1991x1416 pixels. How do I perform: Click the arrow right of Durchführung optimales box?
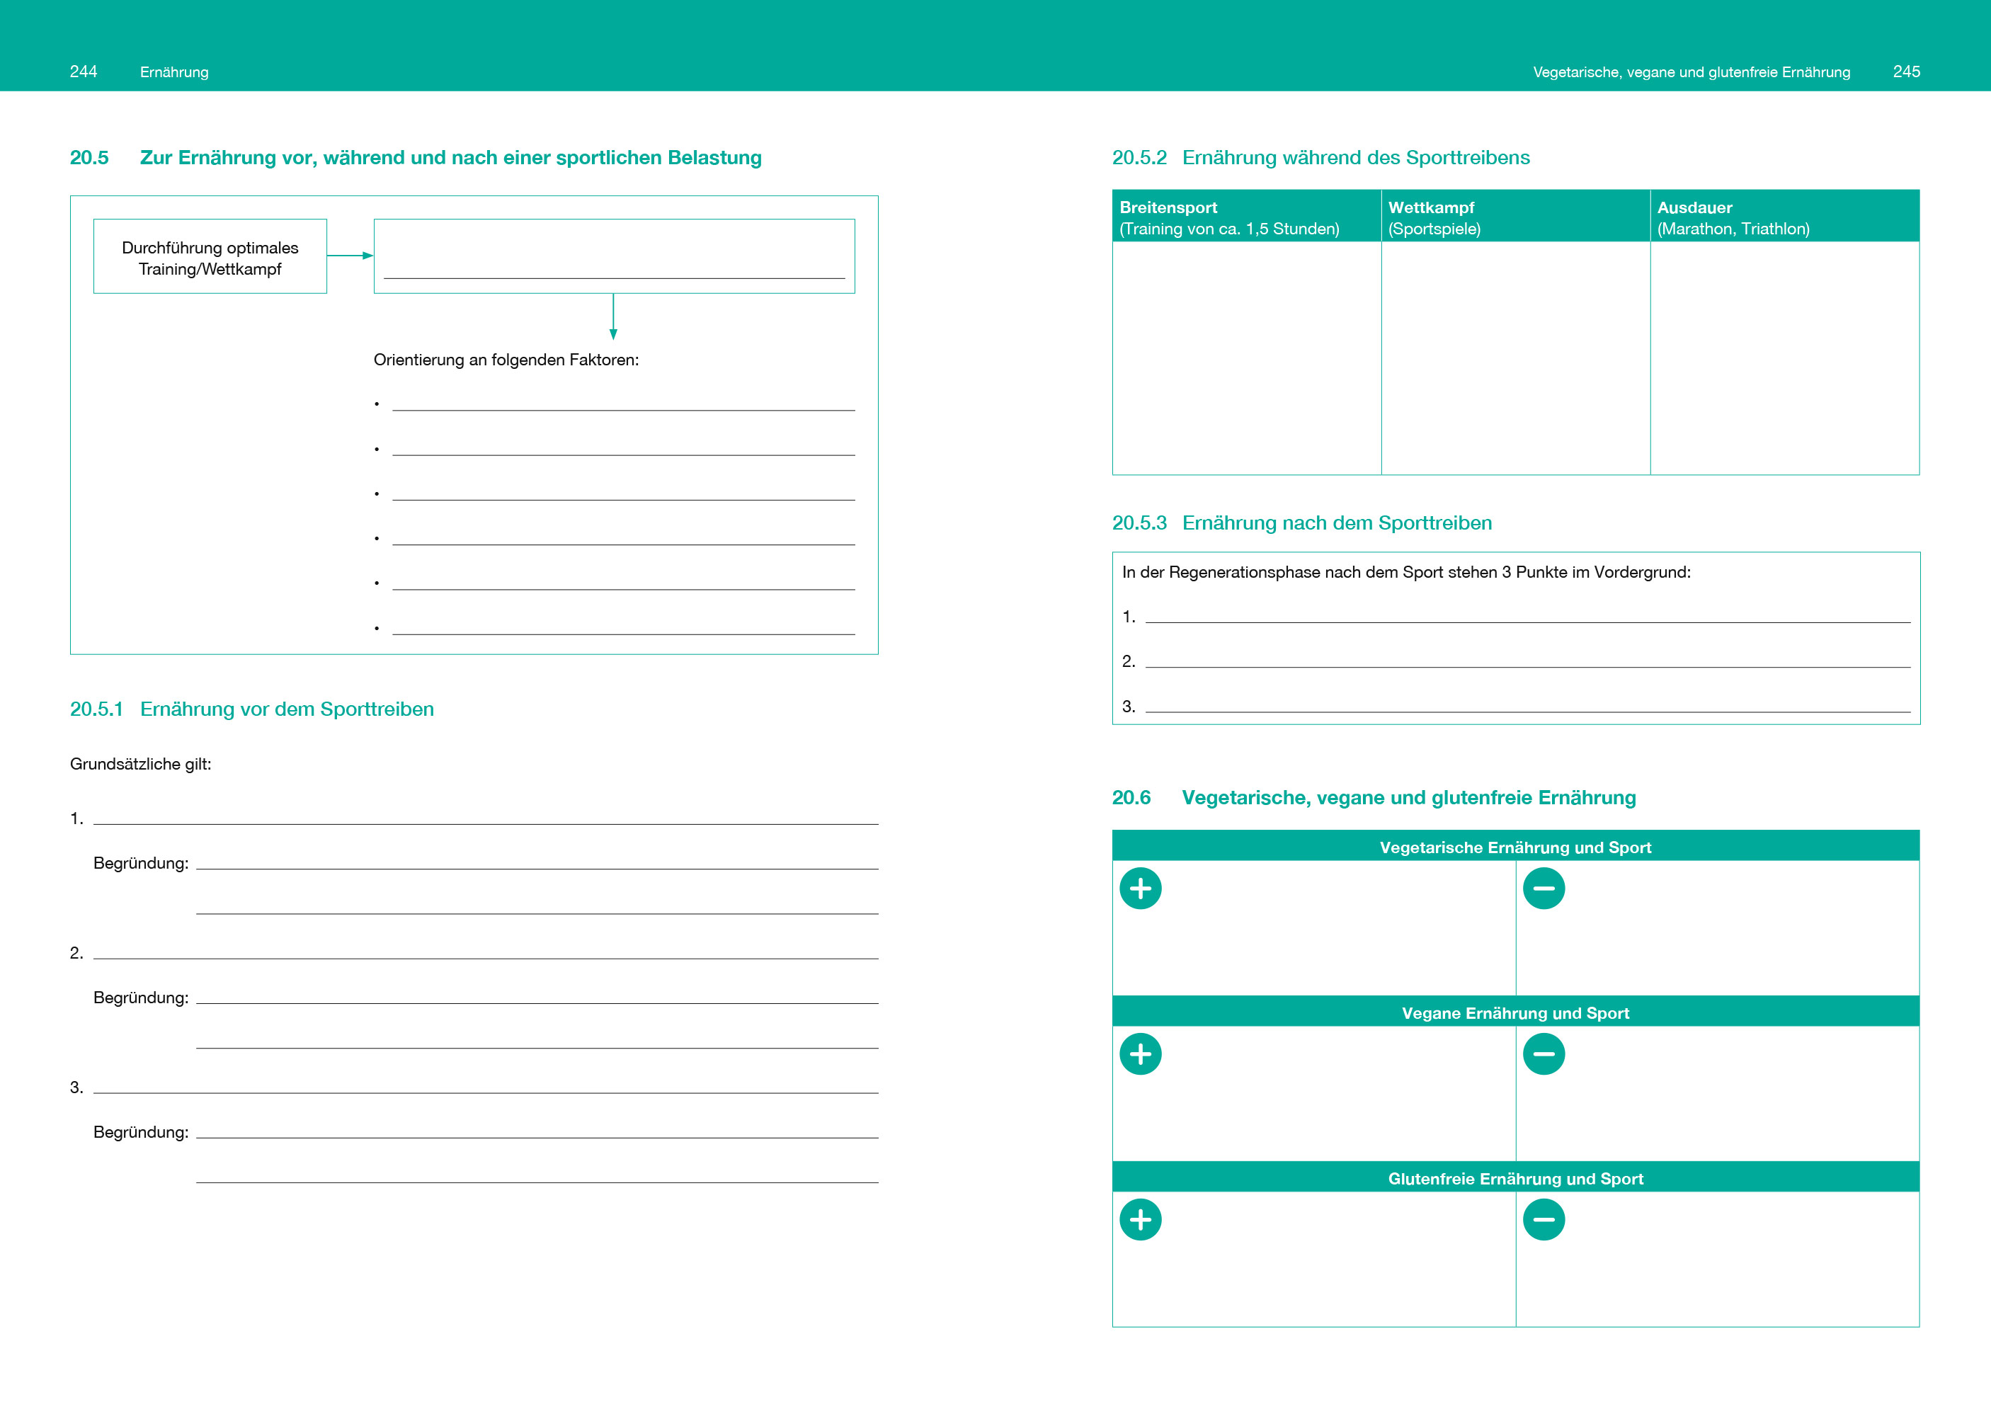(x=350, y=256)
